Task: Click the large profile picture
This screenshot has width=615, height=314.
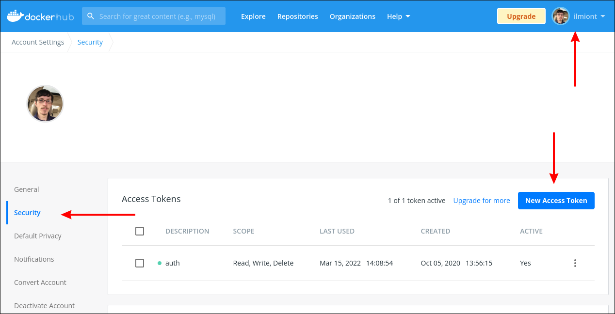Action: pos(45,103)
